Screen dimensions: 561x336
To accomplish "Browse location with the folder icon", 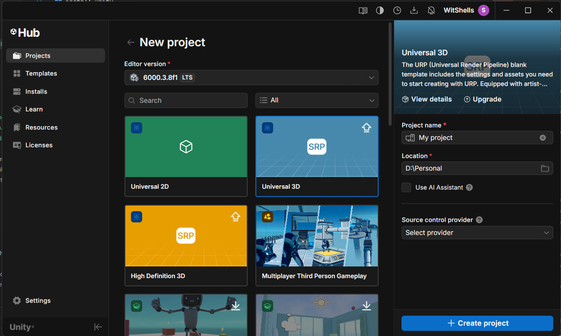I will click(x=545, y=168).
